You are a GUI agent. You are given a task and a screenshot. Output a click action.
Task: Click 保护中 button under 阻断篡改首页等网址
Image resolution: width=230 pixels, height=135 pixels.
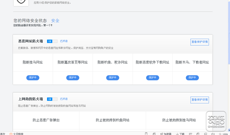click(x=73, y=78)
